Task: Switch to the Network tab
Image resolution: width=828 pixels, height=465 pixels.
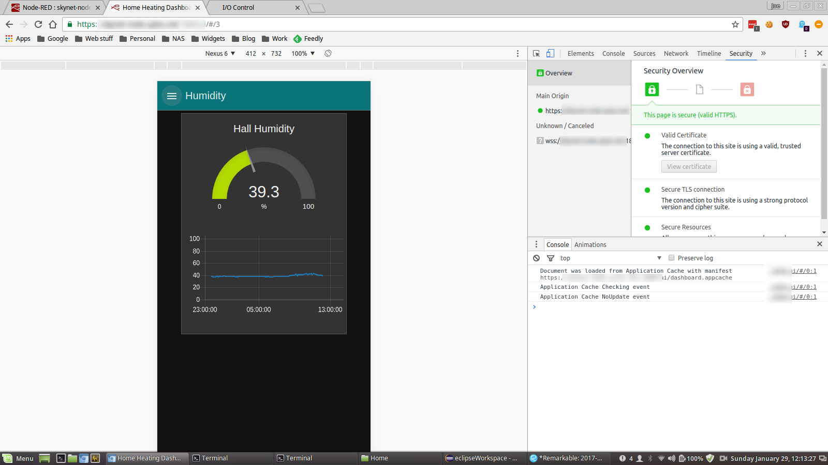Action: click(x=676, y=53)
